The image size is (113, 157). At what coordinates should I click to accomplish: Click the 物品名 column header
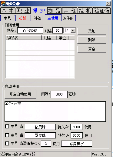coord(23,38)
